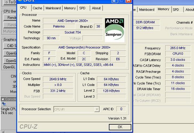This screenshot has width=194, height=133.
Task: Click the Brand ID value '38'
Action: (98, 26)
